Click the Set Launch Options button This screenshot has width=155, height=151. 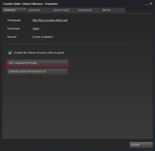pos(37,63)
